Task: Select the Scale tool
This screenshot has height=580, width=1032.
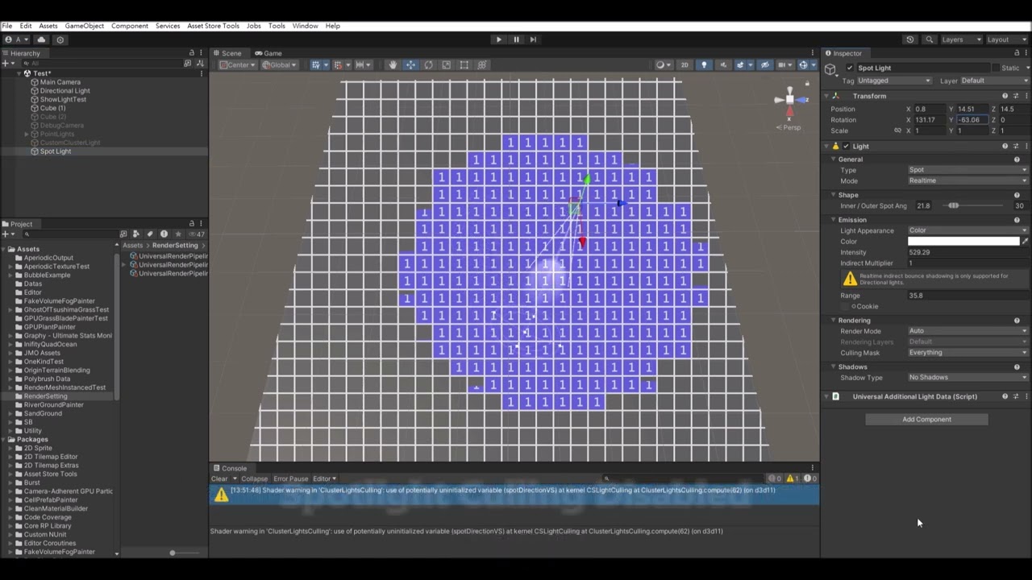Action: (446, 65)
